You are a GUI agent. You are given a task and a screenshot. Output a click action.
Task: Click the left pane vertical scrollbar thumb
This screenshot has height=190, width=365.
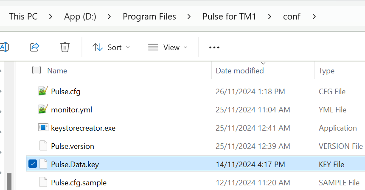pos(8,181)
